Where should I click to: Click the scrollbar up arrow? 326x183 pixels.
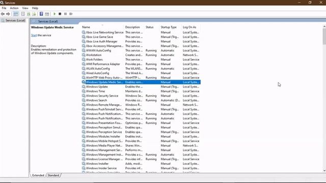[x=324, y=26]
